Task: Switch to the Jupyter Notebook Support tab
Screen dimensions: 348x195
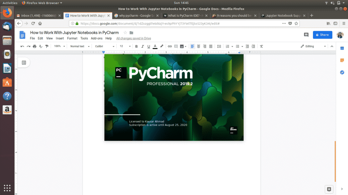Action: click(x=282, y=15)
